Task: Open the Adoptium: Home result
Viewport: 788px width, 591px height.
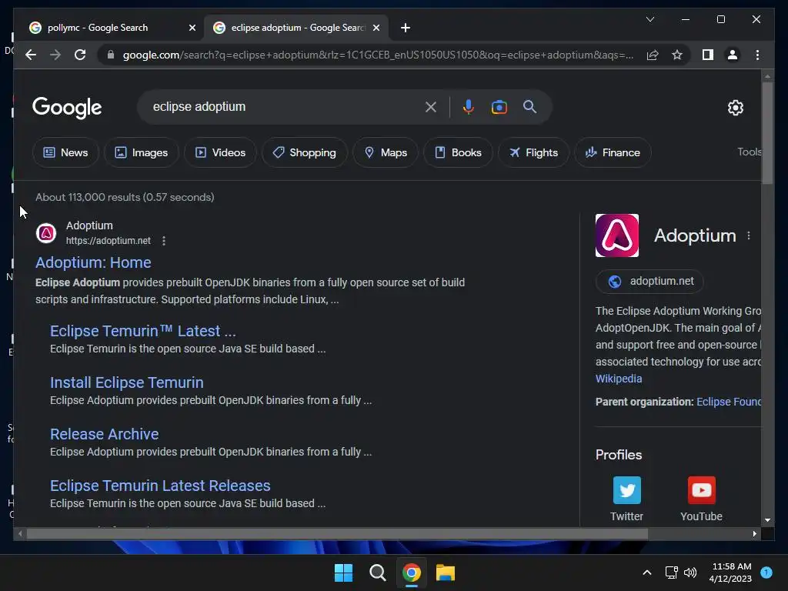Action: (93, 262)
